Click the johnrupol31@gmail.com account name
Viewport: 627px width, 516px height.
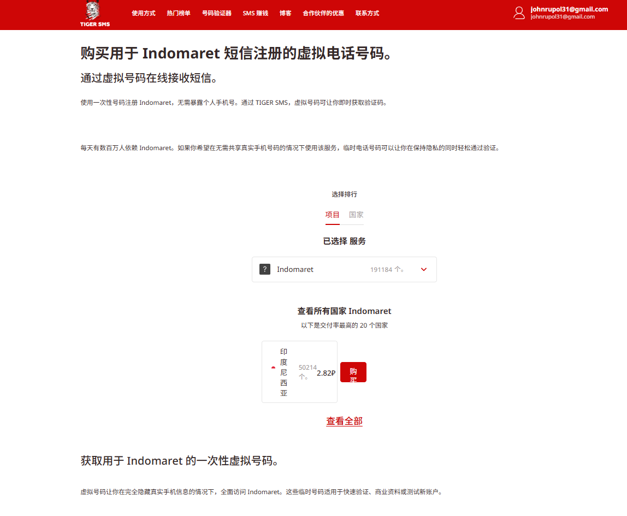click(569, 9)
